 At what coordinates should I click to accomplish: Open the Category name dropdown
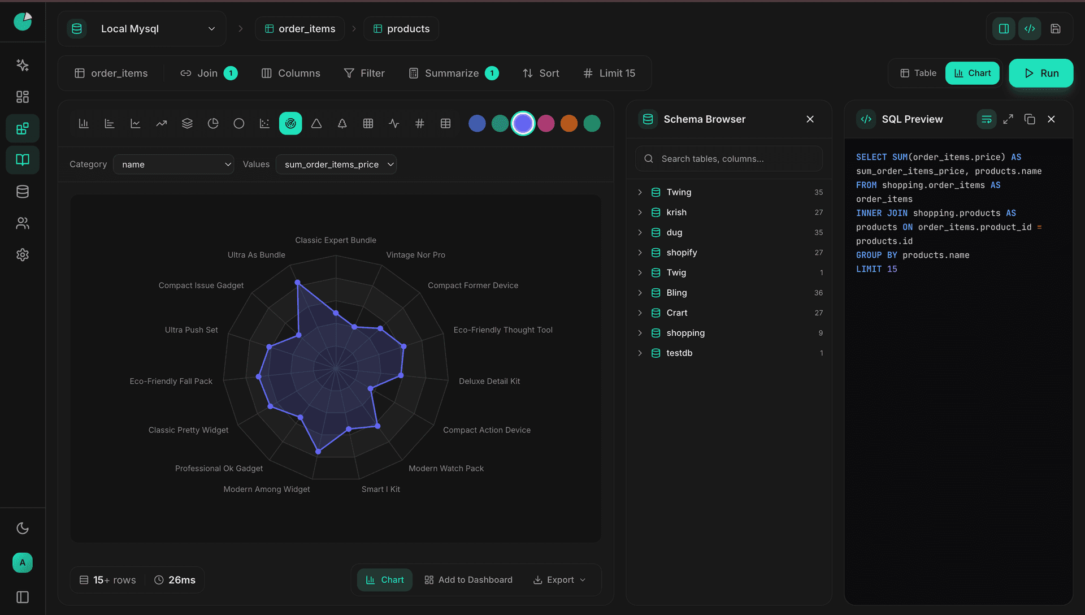[173, 164]
